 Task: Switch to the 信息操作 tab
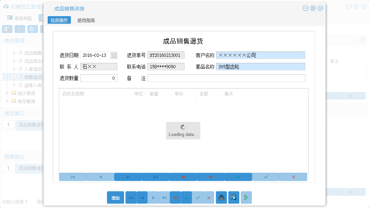tap(59, 20)
